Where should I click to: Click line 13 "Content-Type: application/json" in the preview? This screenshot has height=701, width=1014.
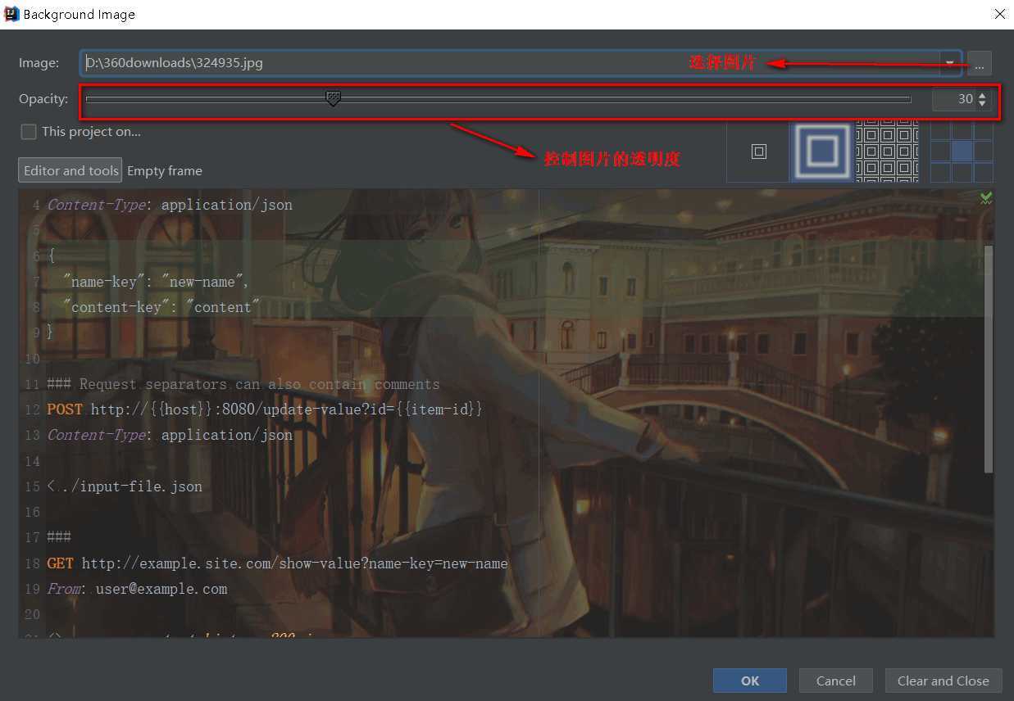click(x=170, y=435)
